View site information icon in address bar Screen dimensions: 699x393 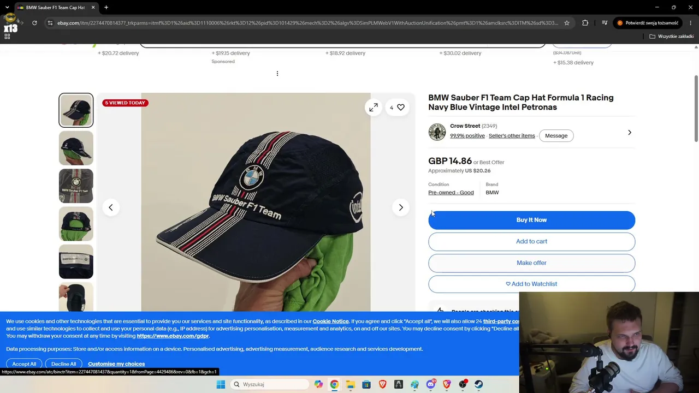point(50,23)
